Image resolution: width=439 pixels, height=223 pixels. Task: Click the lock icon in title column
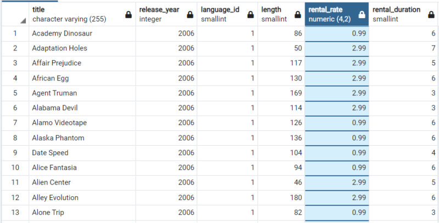128,15
